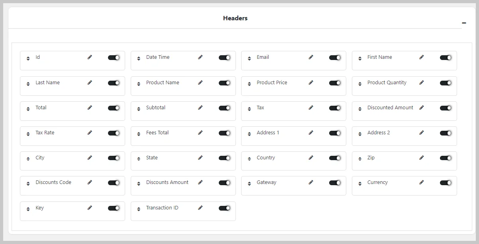
Task: Edit the Product Name header label
Action: click(200, 83)
